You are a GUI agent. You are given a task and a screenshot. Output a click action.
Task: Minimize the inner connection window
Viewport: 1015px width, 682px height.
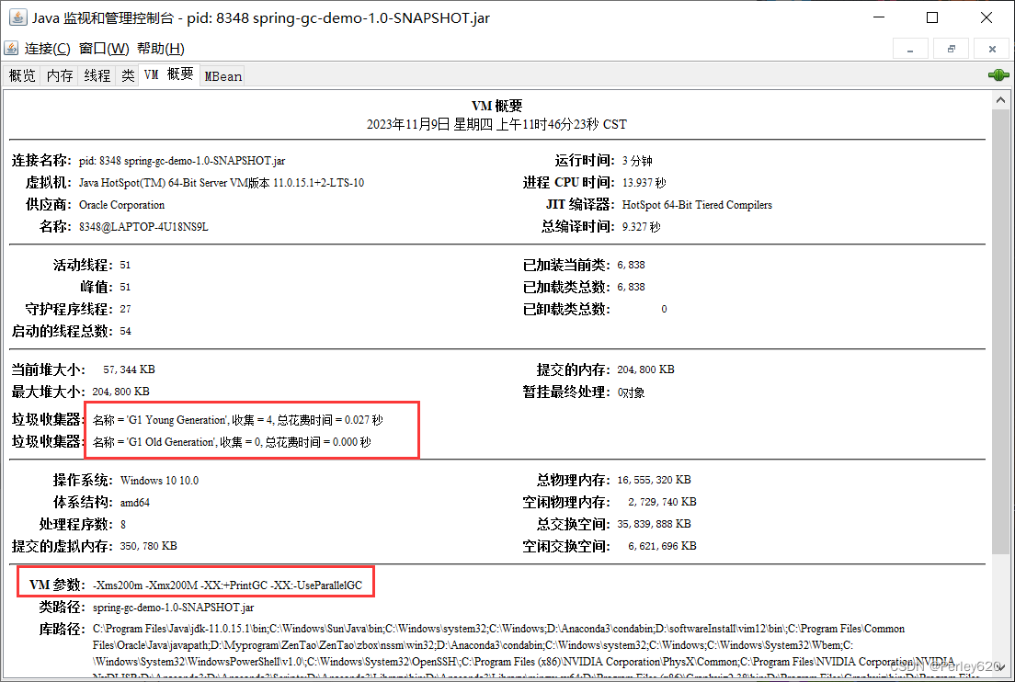[910, 50]
